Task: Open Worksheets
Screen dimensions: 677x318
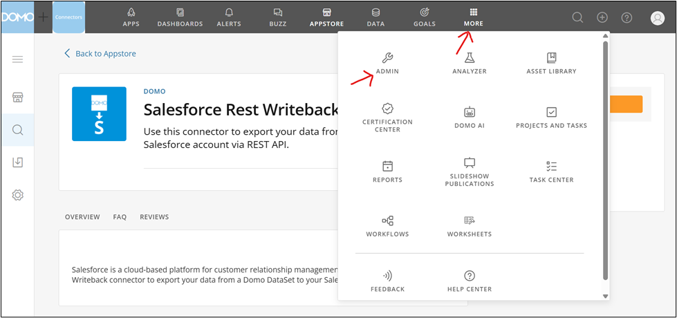Action: [470, 226]
